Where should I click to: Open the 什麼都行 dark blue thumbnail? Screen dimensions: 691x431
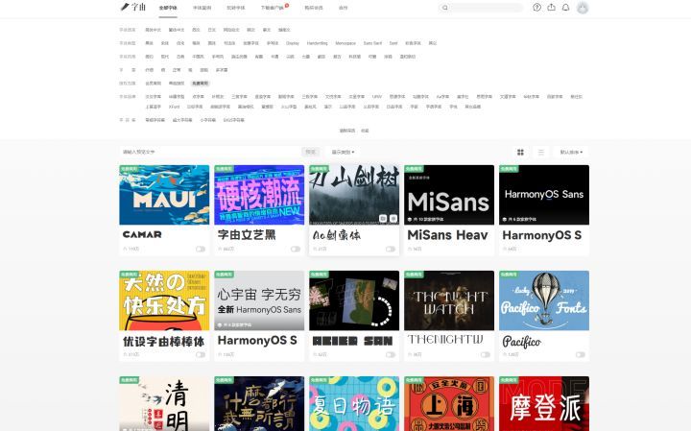pos(259,404)
